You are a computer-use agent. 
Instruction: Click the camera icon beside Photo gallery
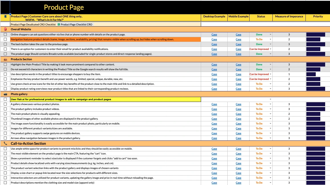coord(5,94)
